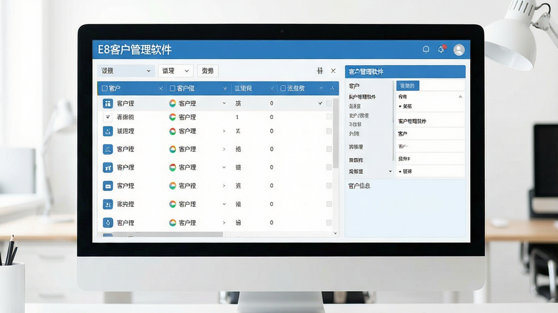Tick the fourth column header checkbox
Viewport: 558px width, 313px height.
[283, 89]
